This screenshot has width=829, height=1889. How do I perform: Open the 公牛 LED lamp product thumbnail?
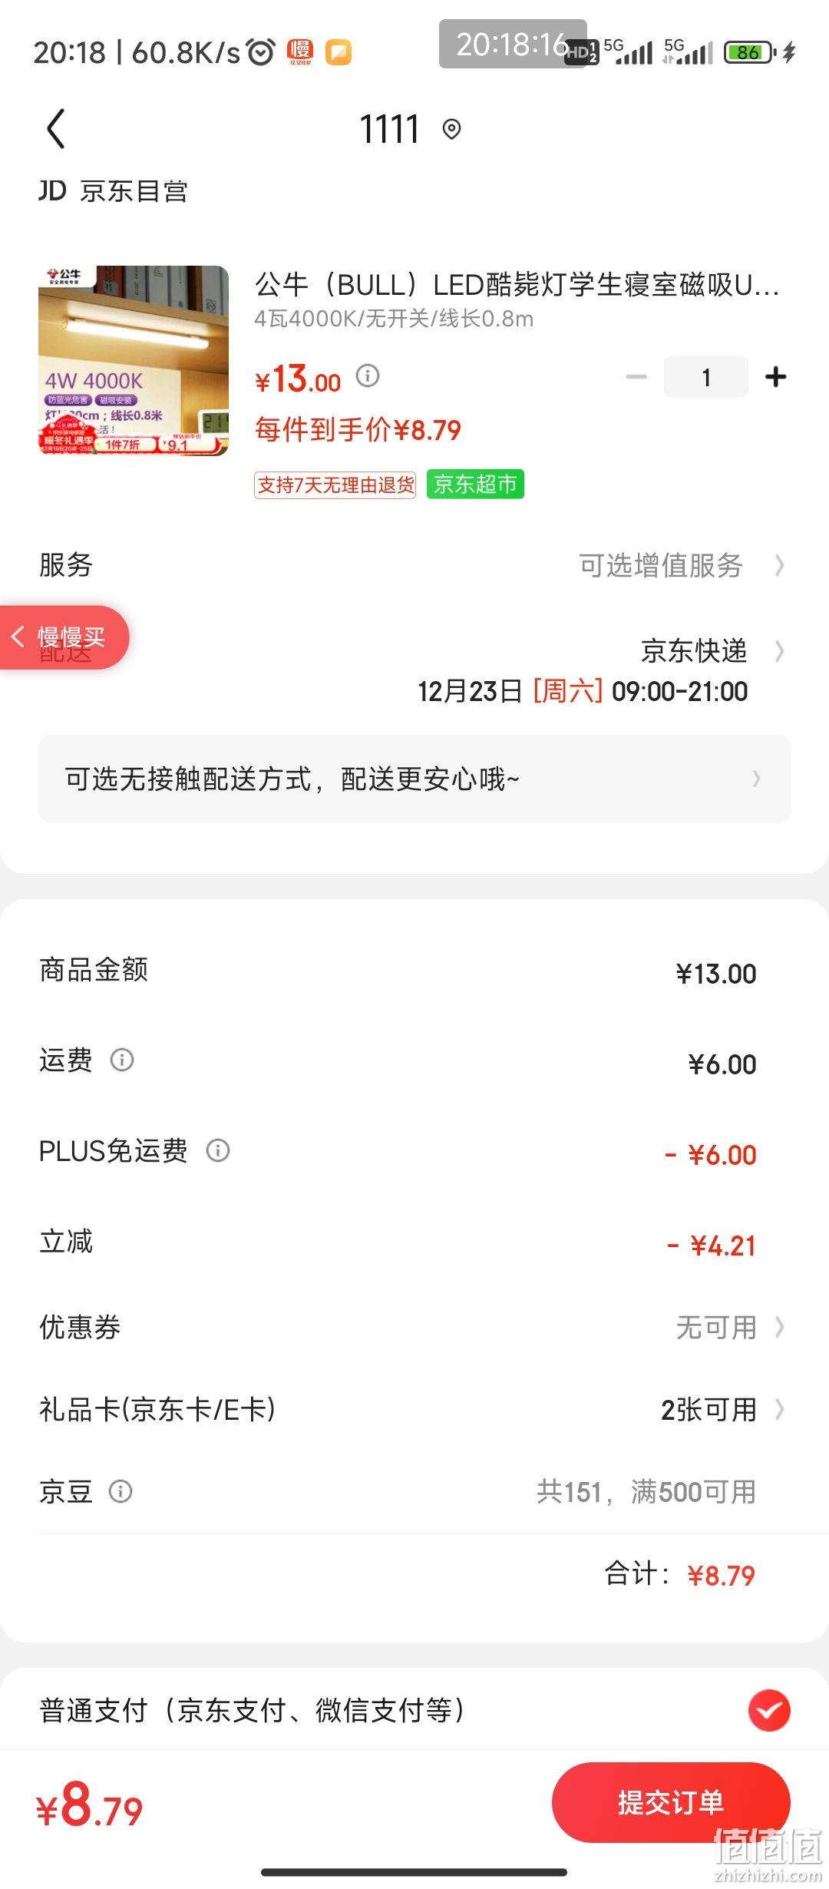(134, 361)
